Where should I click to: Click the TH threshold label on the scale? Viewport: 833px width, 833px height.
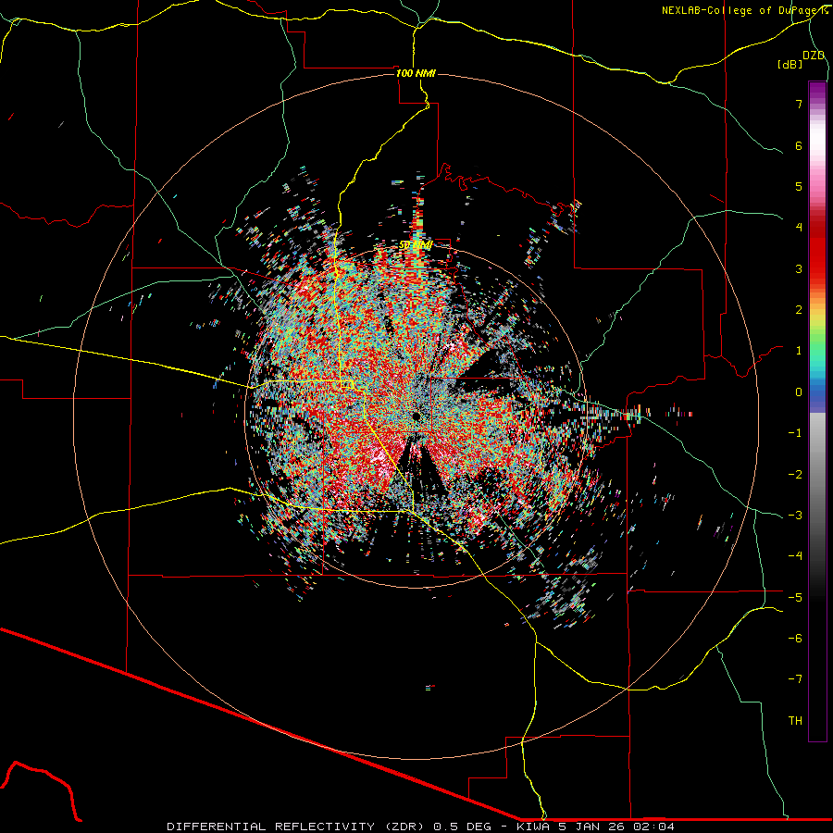tap(795, 721)
